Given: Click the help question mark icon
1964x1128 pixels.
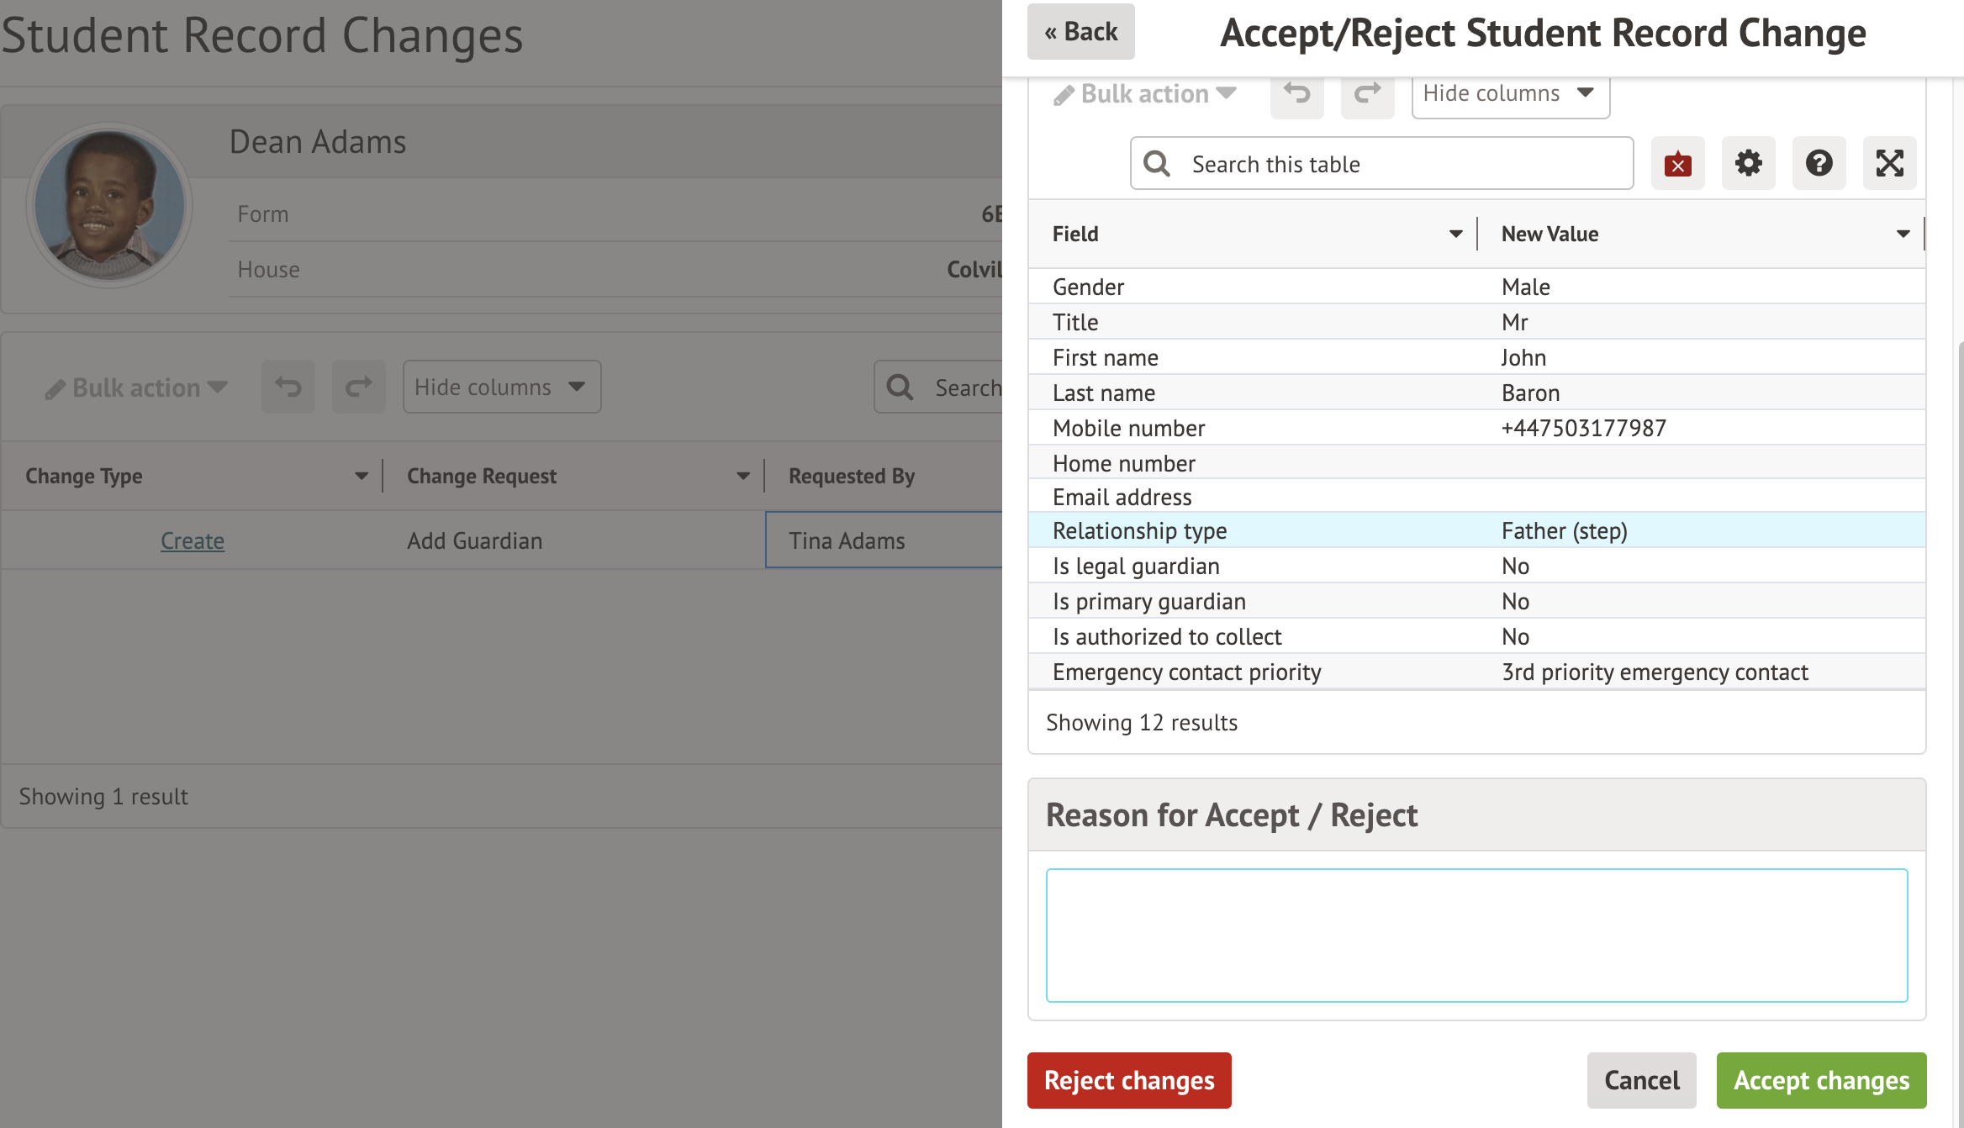Looking at the screenshot, I should 1819,163.
